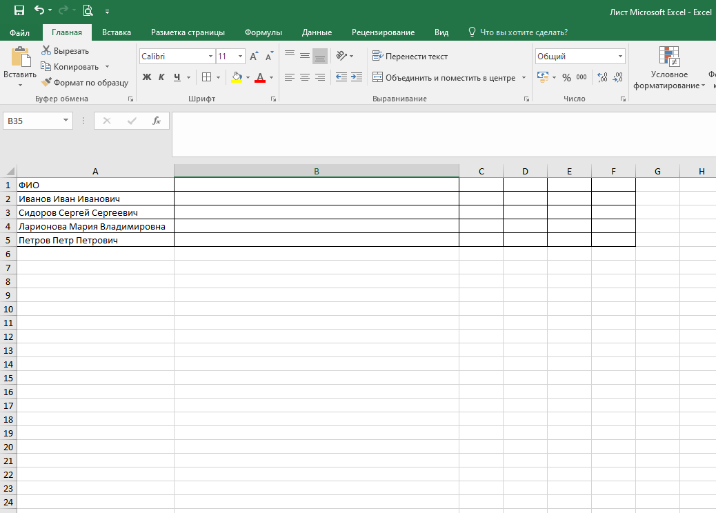This screenshot has height=513, width=716.
Task: Switch to the Вид tab
Action: [441, 32]
